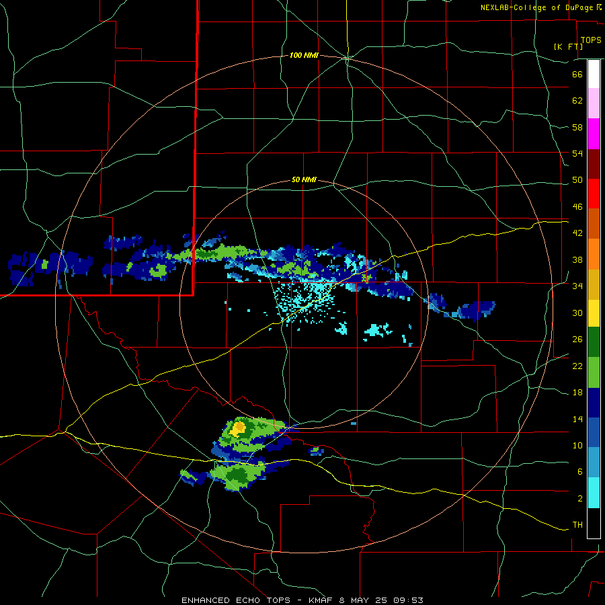Image resolution: width=605 pixels, height=605 pixels.
Task: Pick the light green legend swatch near 22
Action: tap(594, 372)
